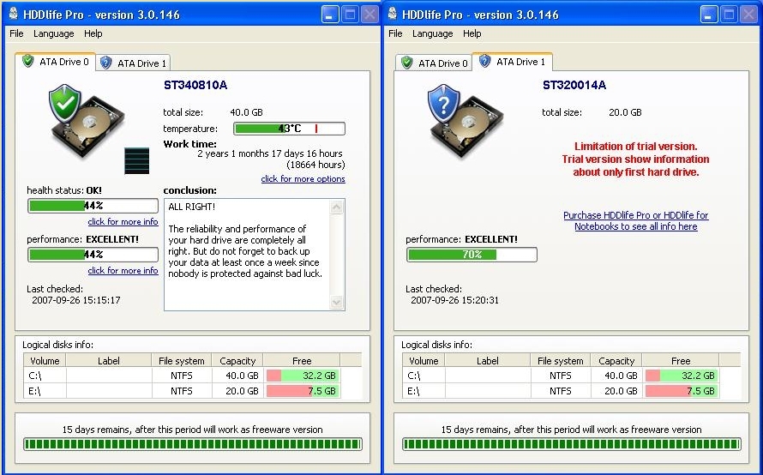Open Language menu in left HDDlife window
The width and height of the screenshot is (763, 475).
[x=53, y=33]
